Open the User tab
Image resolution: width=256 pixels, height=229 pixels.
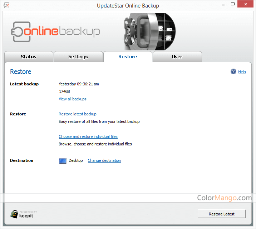click(177, 56)
